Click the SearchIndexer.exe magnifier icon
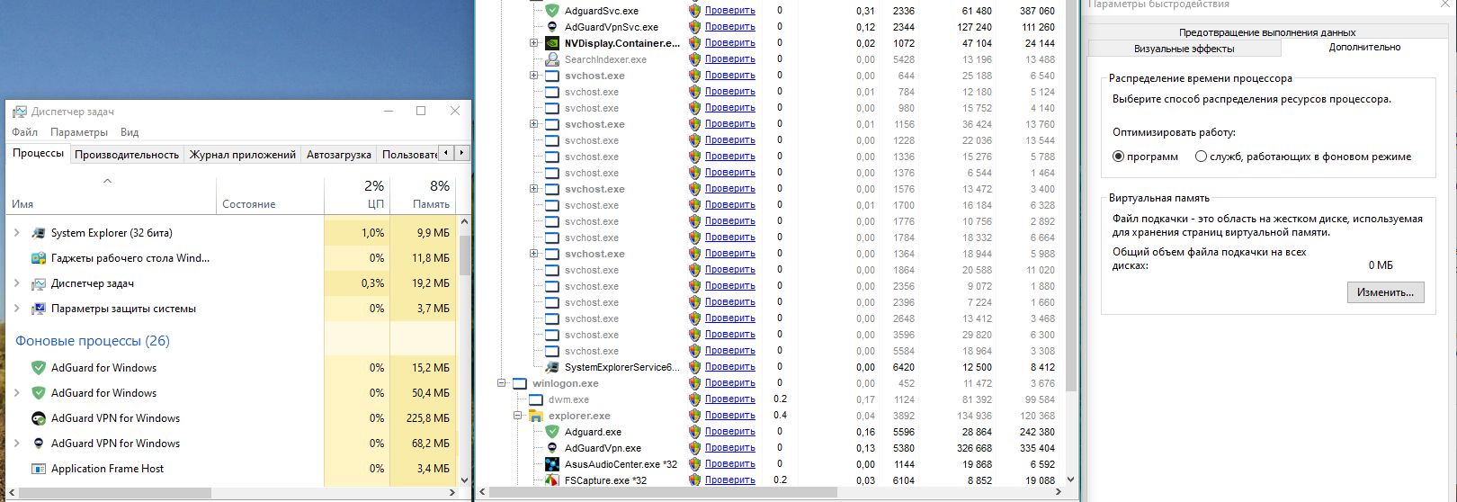The width and height of the screenshot is (1457, 502). (x=552, y=59)
